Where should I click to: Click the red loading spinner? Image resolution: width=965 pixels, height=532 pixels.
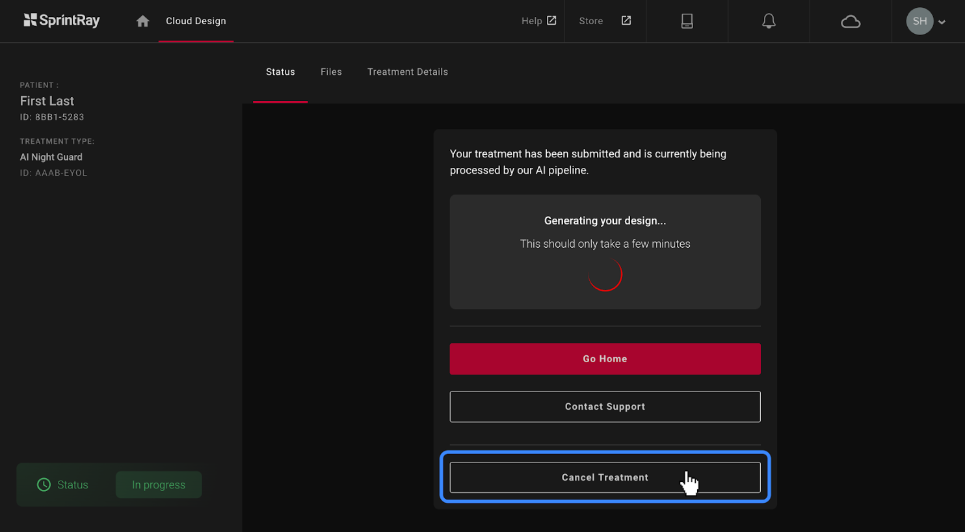tap(605, 275)
